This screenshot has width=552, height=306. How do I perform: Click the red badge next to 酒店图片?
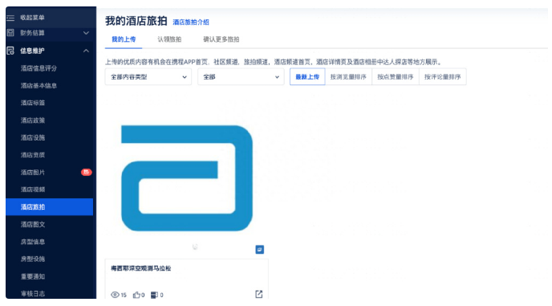(87, 172)
